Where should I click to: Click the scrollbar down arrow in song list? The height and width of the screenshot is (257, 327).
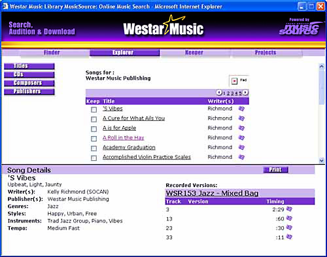pos(322,160)
